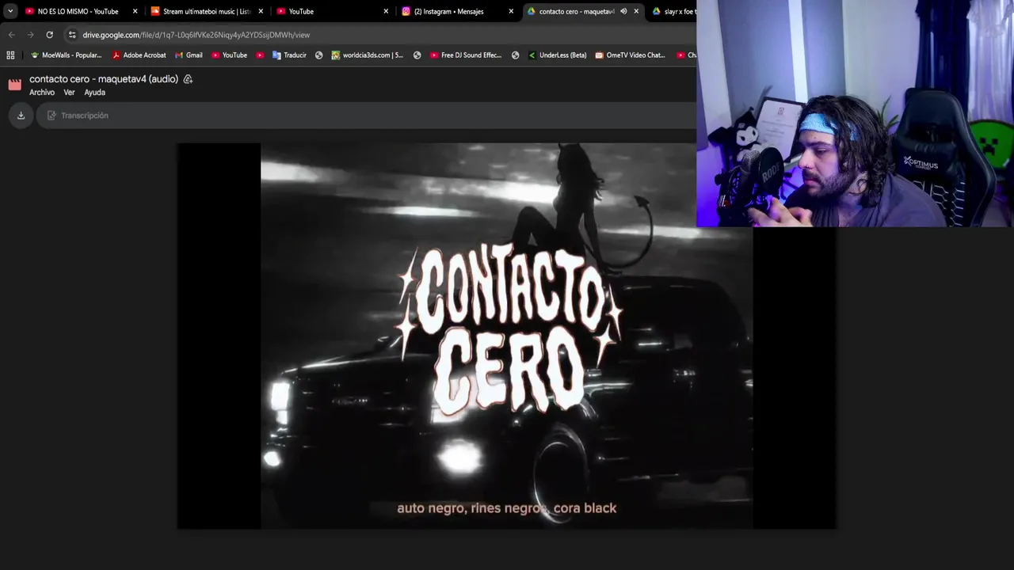1014x570 pixels.
Task: Open the apps grid bookmark icon
Action: (x=10, y=55)
